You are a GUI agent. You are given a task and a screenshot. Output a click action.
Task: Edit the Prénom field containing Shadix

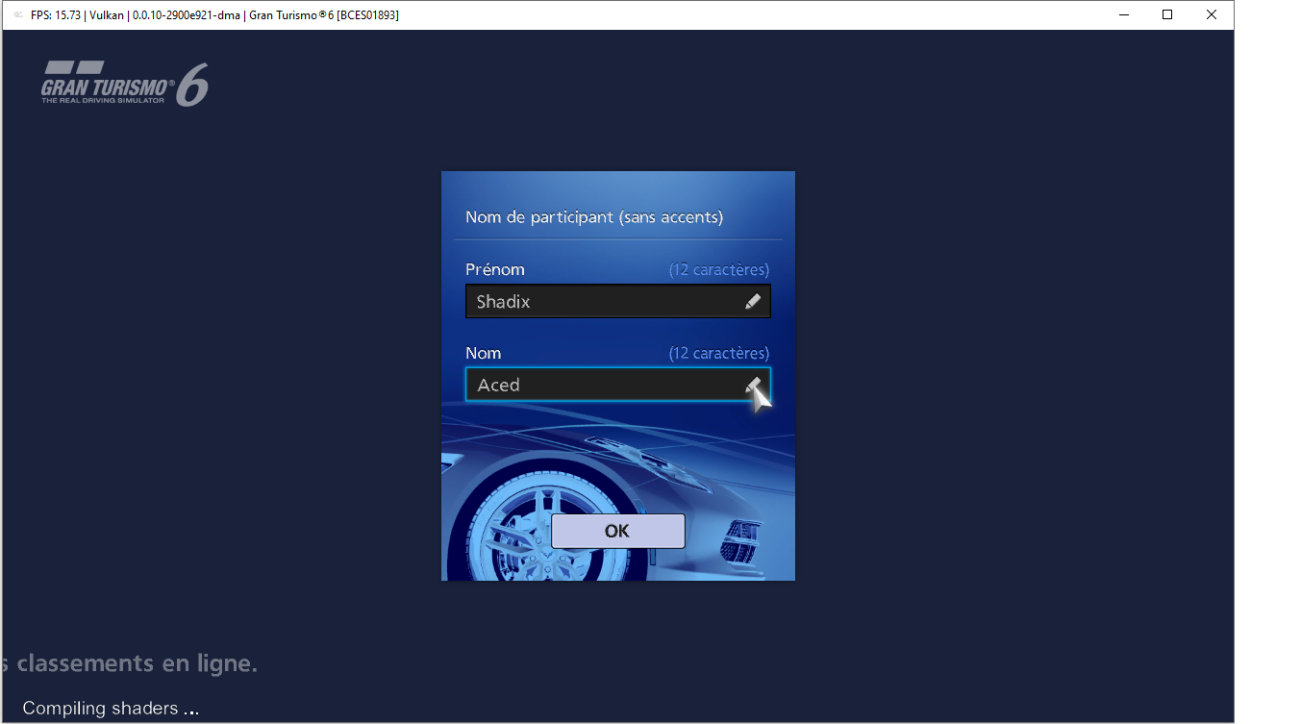[617, 302]
